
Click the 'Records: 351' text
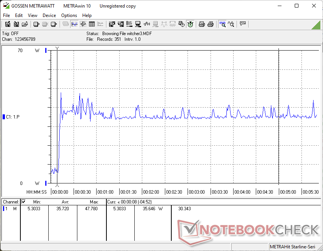[109, 39]
